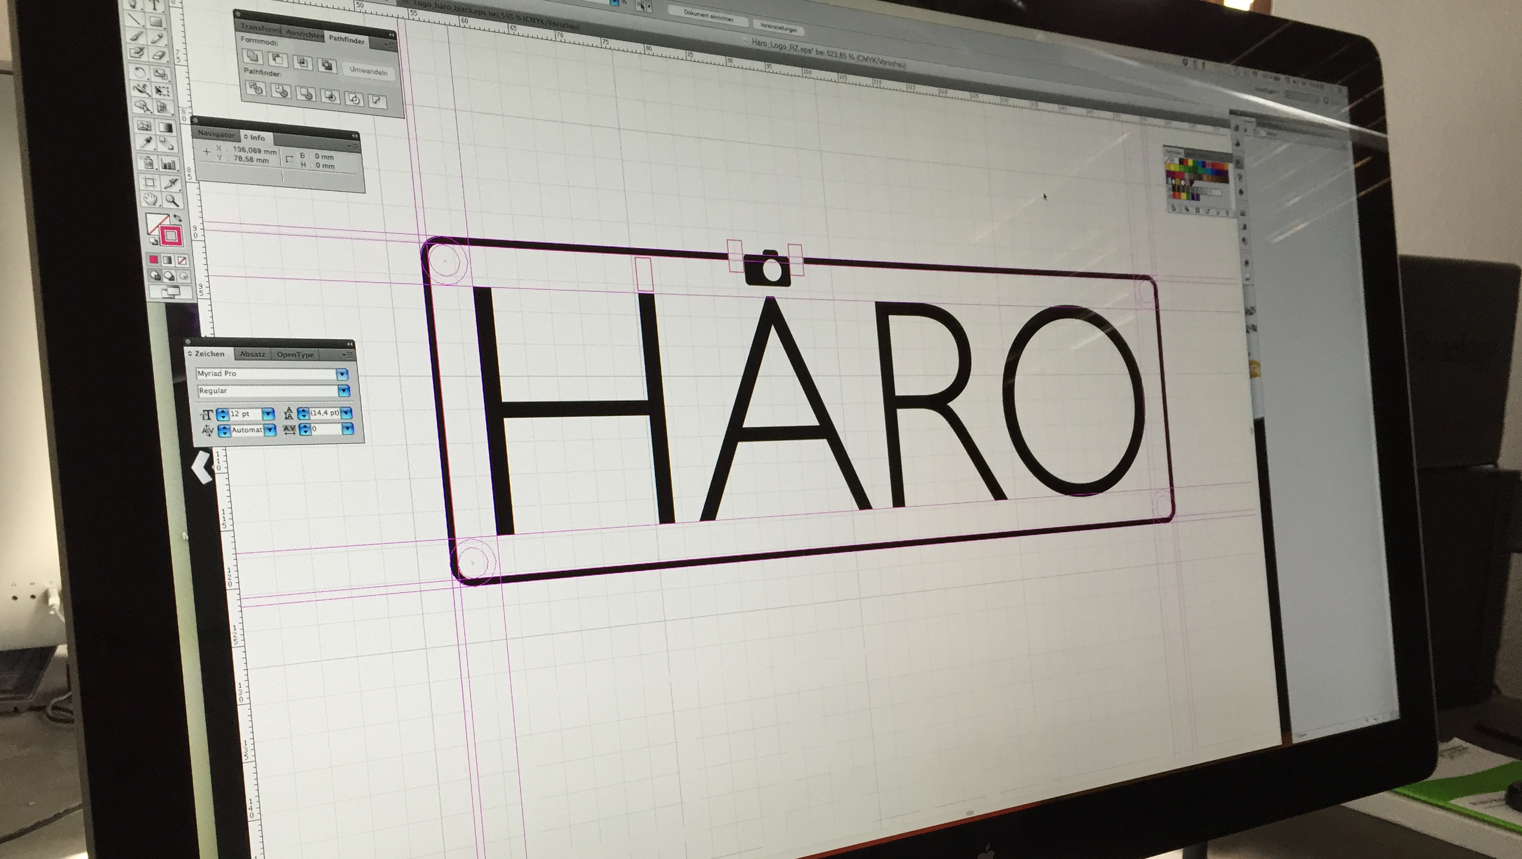Select the Width/Warp tool

(x=141, y=89)
